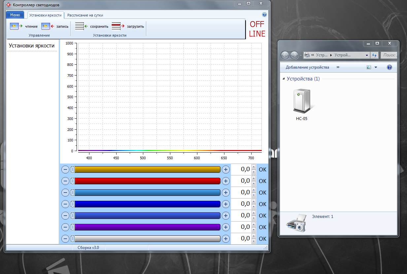
Task: Collapse the Устройства (1) group
Action: [284, 79]
